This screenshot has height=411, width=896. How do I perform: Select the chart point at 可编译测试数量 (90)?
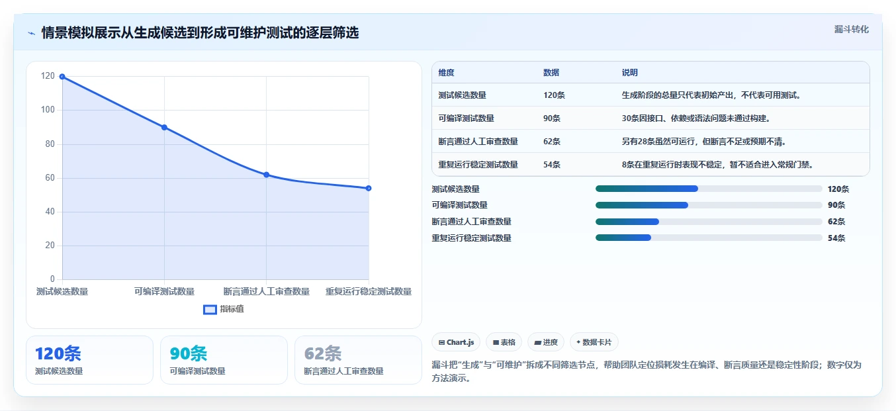tap(164, 127)
